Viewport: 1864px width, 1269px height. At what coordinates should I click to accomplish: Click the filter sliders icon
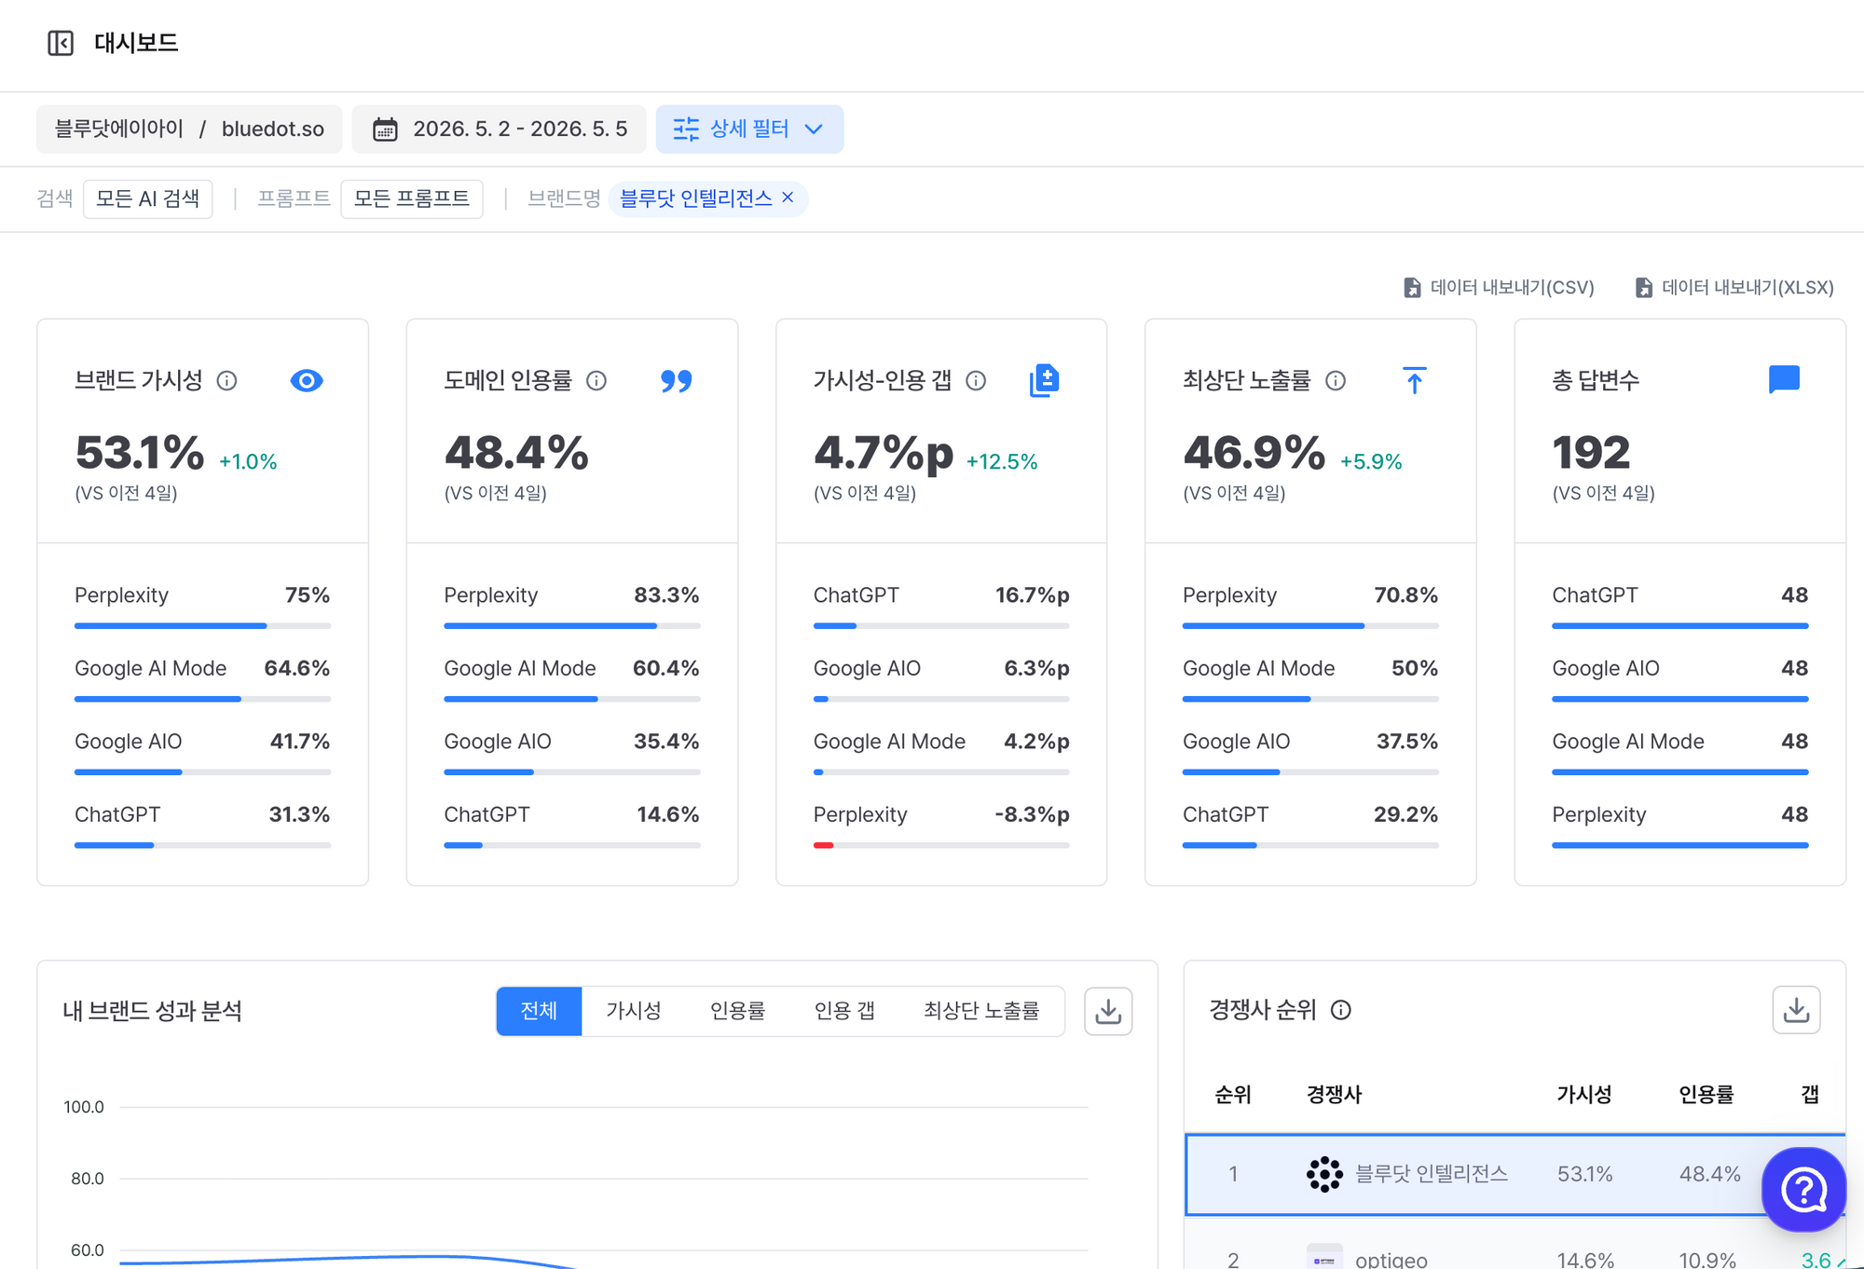686,129
